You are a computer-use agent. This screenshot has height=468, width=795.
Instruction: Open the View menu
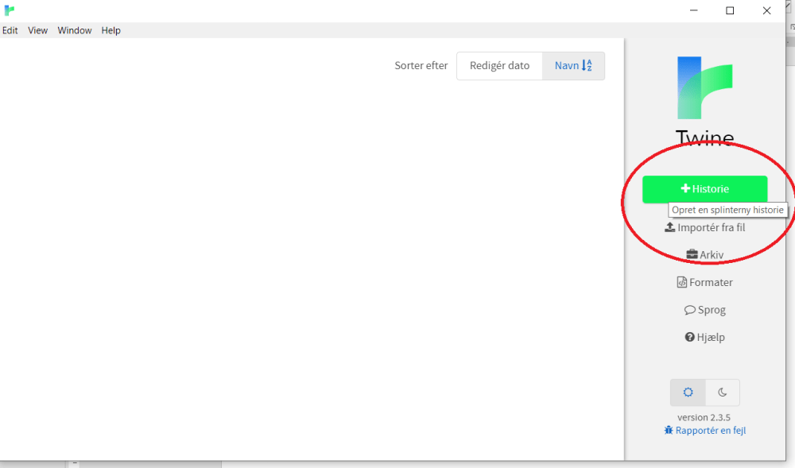pyautogui.click(x=38, y=30)
